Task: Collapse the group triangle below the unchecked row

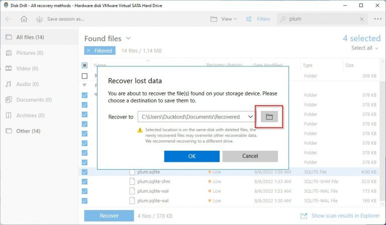Action: 84,85
